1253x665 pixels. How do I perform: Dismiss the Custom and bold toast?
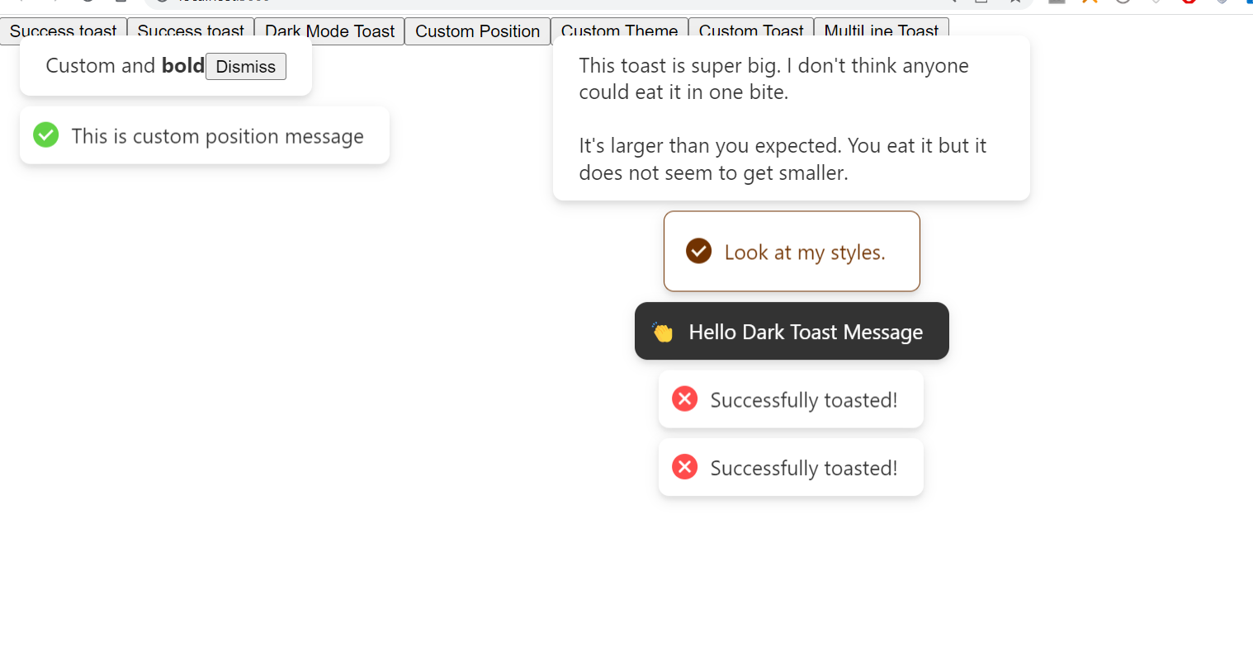pos(246,66)
